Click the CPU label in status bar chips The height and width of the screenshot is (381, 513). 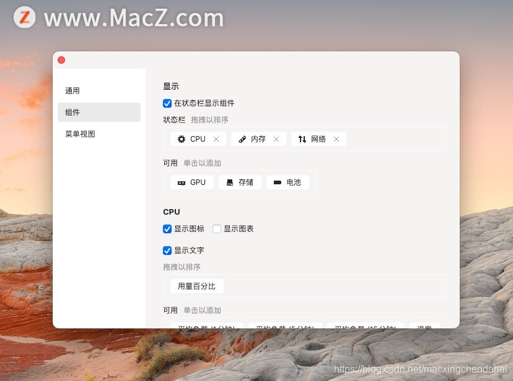tap(198, 139)
